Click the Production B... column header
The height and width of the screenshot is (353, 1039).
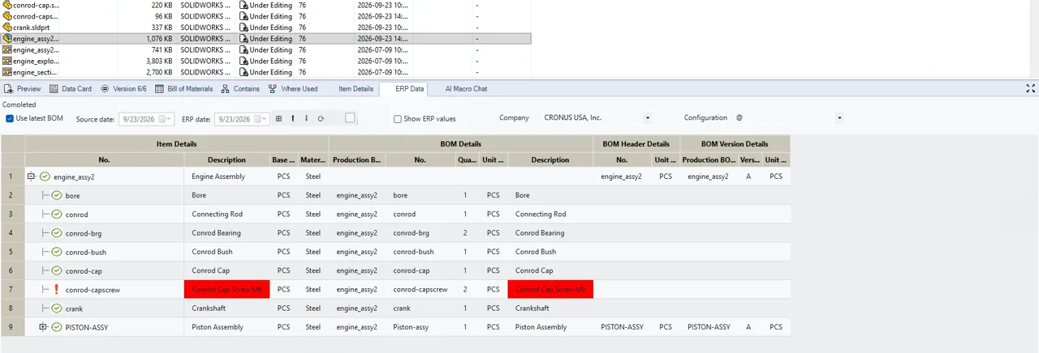[x=357, y=160]
